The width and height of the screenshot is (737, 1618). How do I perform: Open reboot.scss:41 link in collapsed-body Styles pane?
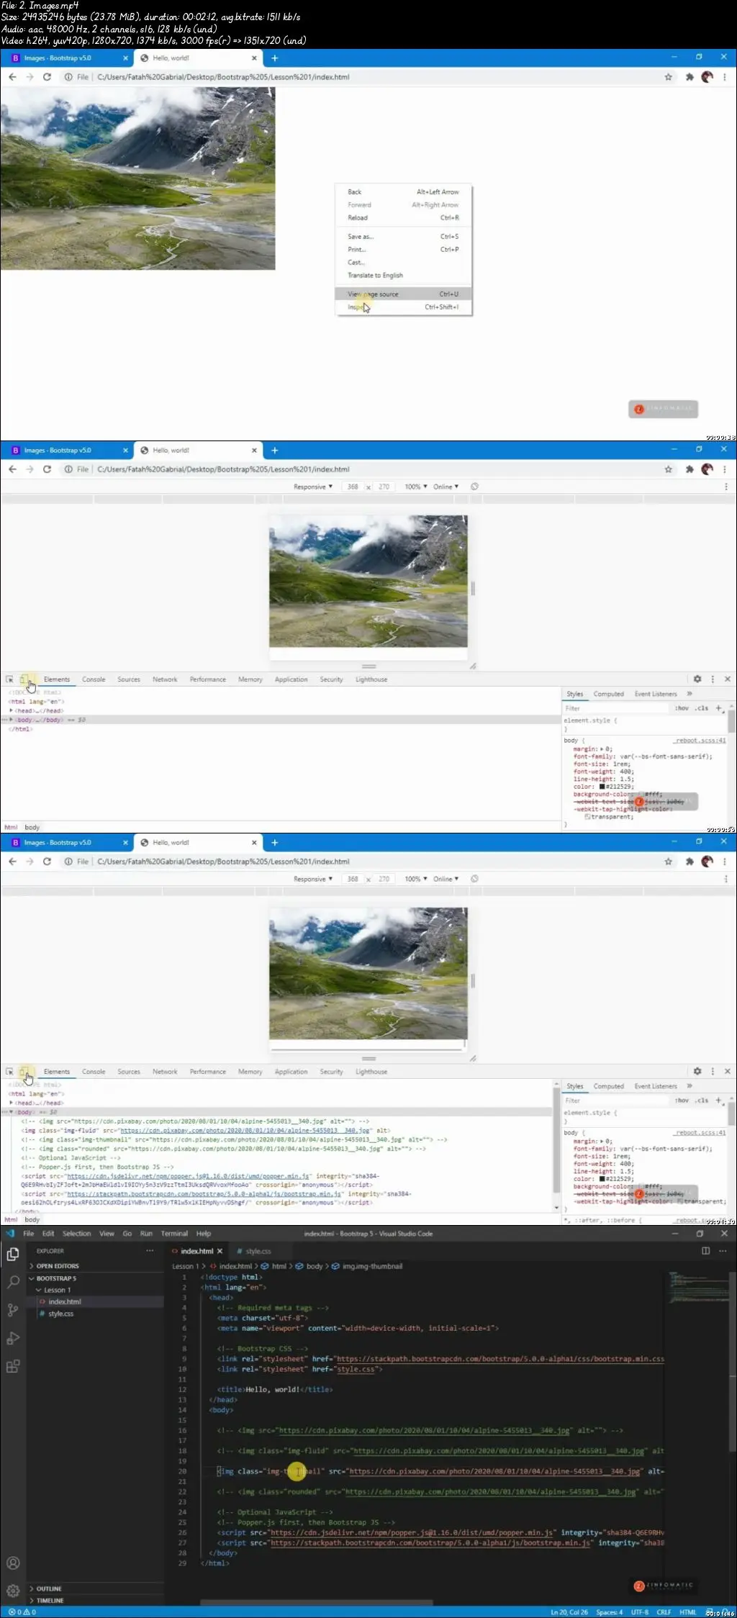click(700, 741)
